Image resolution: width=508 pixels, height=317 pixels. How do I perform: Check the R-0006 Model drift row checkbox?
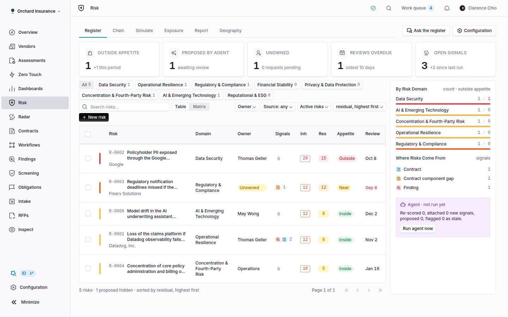point(88,213)
